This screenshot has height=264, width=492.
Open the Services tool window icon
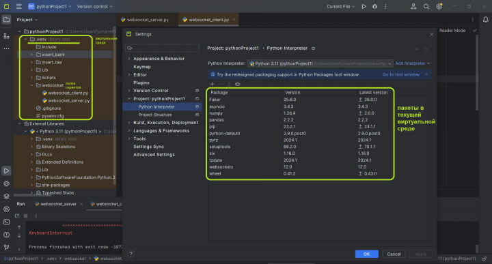pos(6,209)
